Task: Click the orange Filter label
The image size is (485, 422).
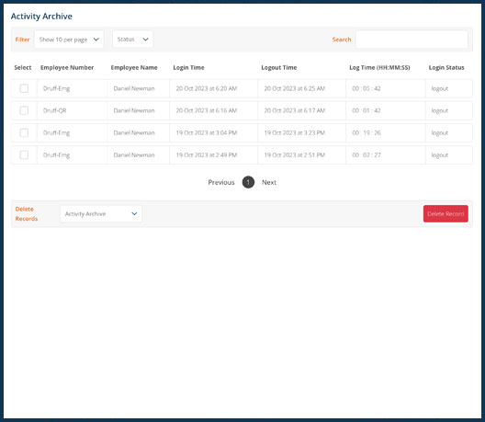Action: [x=22, y=40]
